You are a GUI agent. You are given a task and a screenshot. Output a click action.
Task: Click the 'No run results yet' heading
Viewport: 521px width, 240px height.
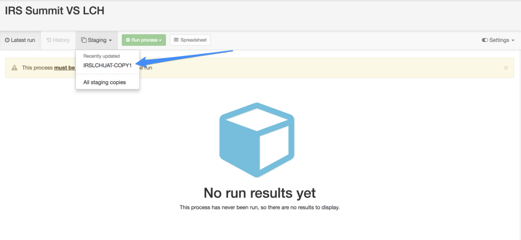tap(260, 193)
